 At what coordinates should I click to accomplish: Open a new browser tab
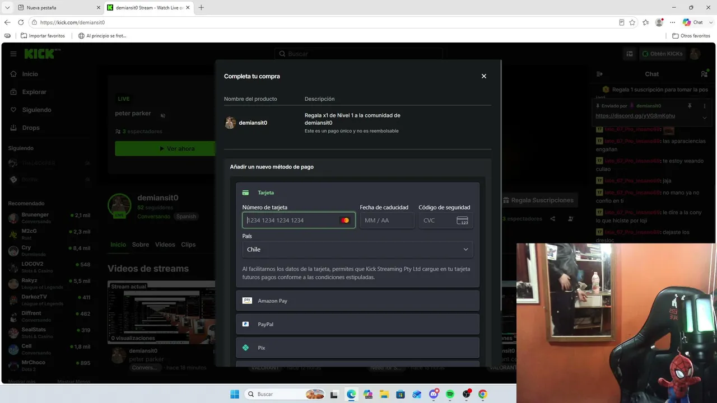[x=201, y=7]
